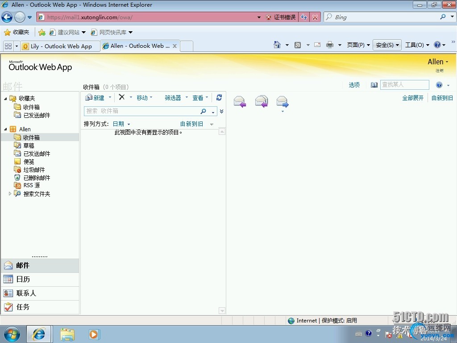
Task: Refresh the inbox with refresh icon
Action: pos(219,97)
